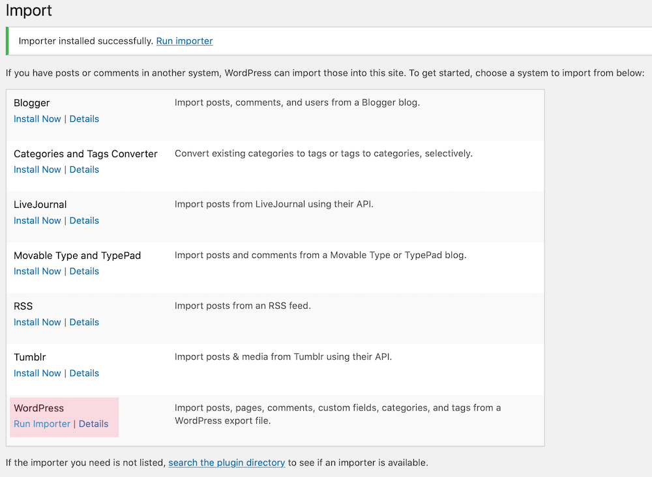The width and height of the screenshot is (652, 477).
Task: Click 'Importer installed successfully.' notice text
Action: [86, 40]
